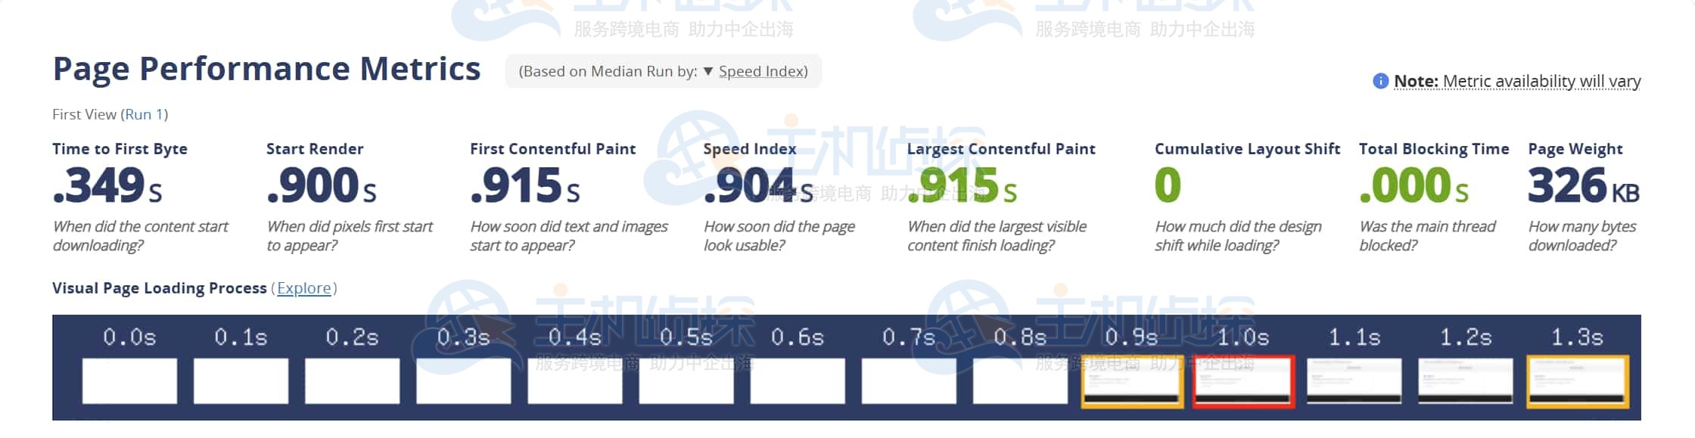Click 'How soon did the page look usable?' text
The height and width of the screenshot is (438, 1695).
[779, 236]
